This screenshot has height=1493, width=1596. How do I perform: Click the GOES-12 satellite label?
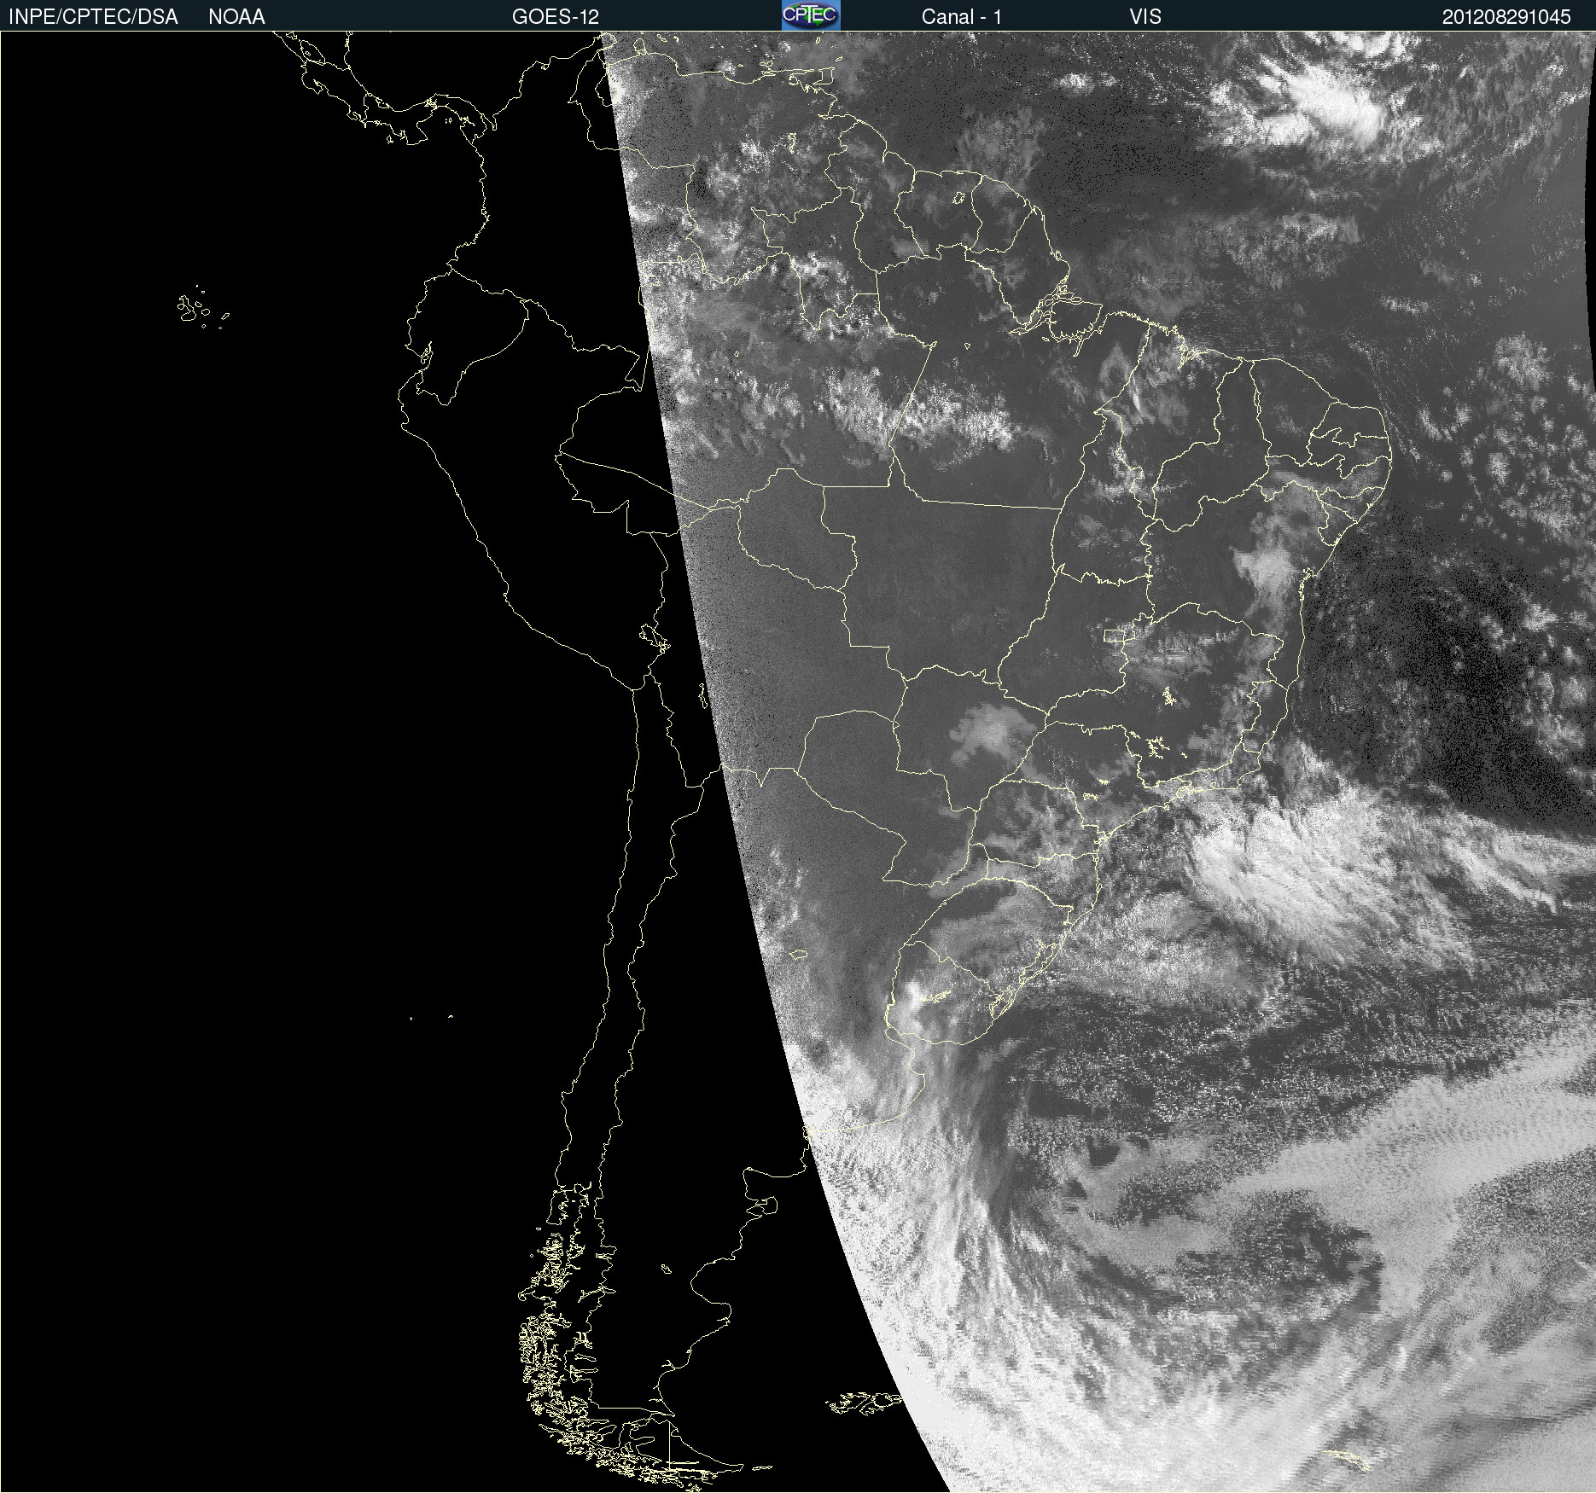point(556,17)
